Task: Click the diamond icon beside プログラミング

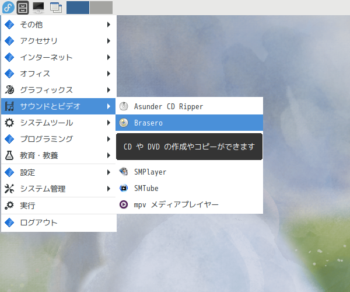Action: (9, 139)
